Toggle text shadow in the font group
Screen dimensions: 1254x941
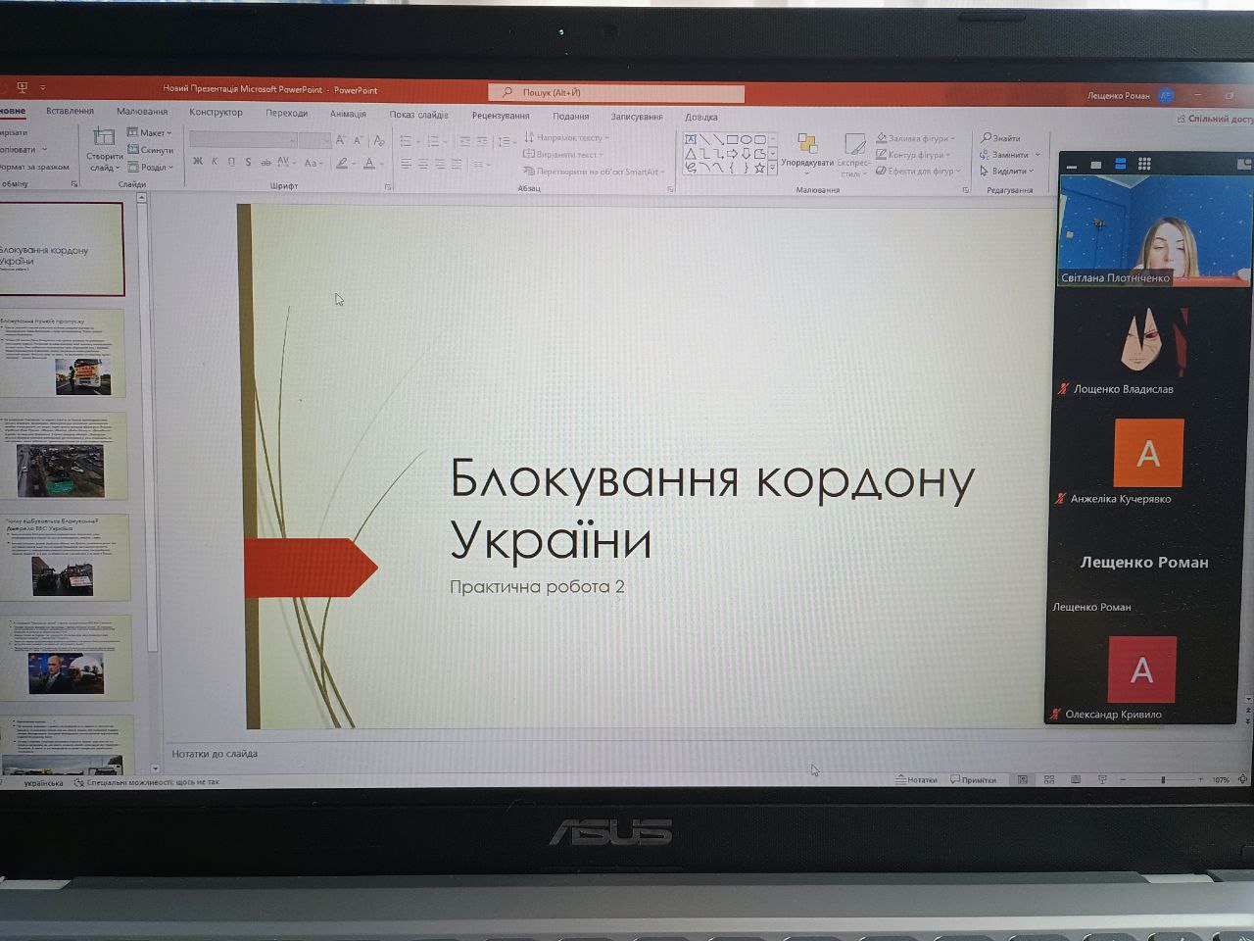pyautogui.click(x=248, y=163)
